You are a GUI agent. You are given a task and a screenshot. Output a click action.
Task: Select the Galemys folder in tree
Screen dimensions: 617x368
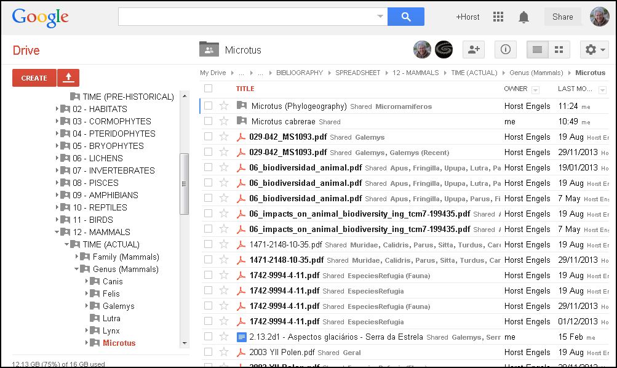pyautogui.click(x=119, y=306)
